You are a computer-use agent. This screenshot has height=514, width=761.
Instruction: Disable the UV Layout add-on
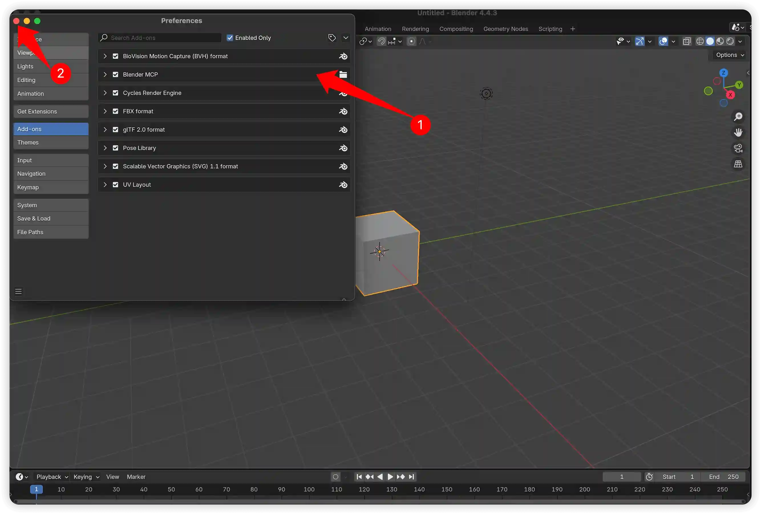[115, 184]
